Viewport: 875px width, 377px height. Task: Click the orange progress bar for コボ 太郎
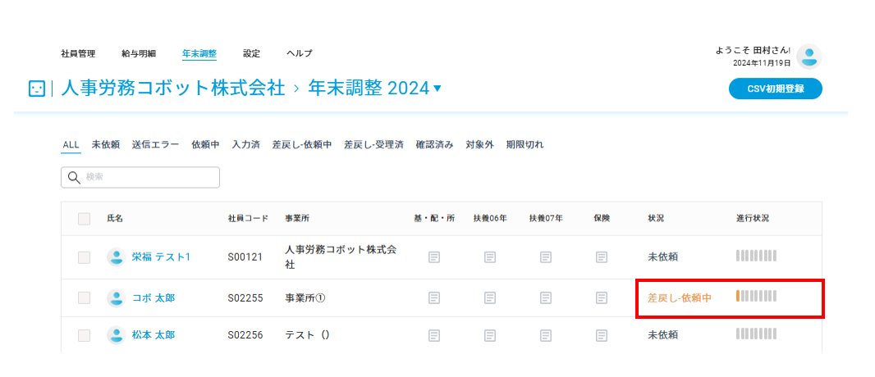756,296
